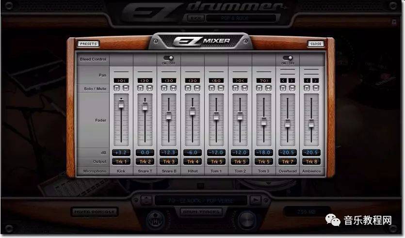The image size is (405, 238).
Task: Click the Hihat dB value -6.0
Action: (193, 153)
